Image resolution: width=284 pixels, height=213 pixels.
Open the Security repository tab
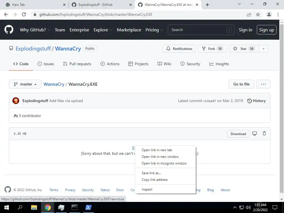pos(190,64)
